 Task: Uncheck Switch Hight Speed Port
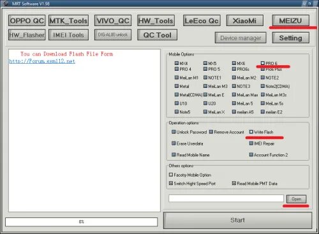[171, 183]
